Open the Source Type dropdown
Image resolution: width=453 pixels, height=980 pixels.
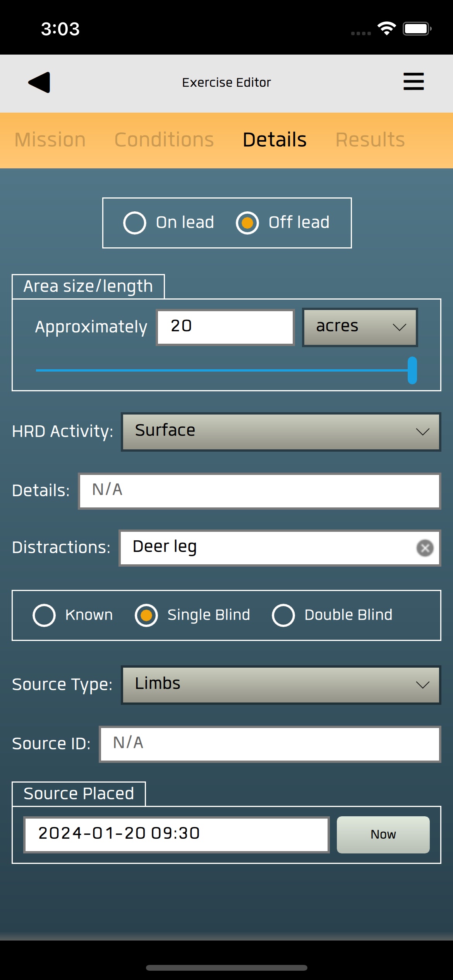(x=281, y=685)
